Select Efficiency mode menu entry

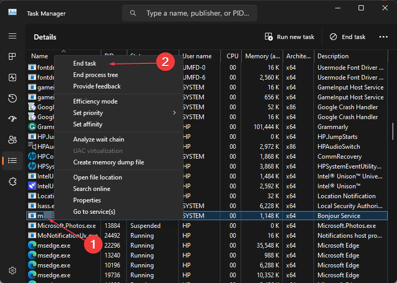[95, 101]
